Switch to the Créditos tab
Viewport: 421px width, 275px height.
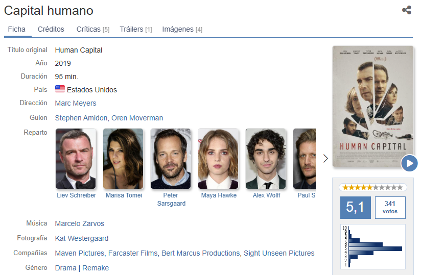coord(51,29)
